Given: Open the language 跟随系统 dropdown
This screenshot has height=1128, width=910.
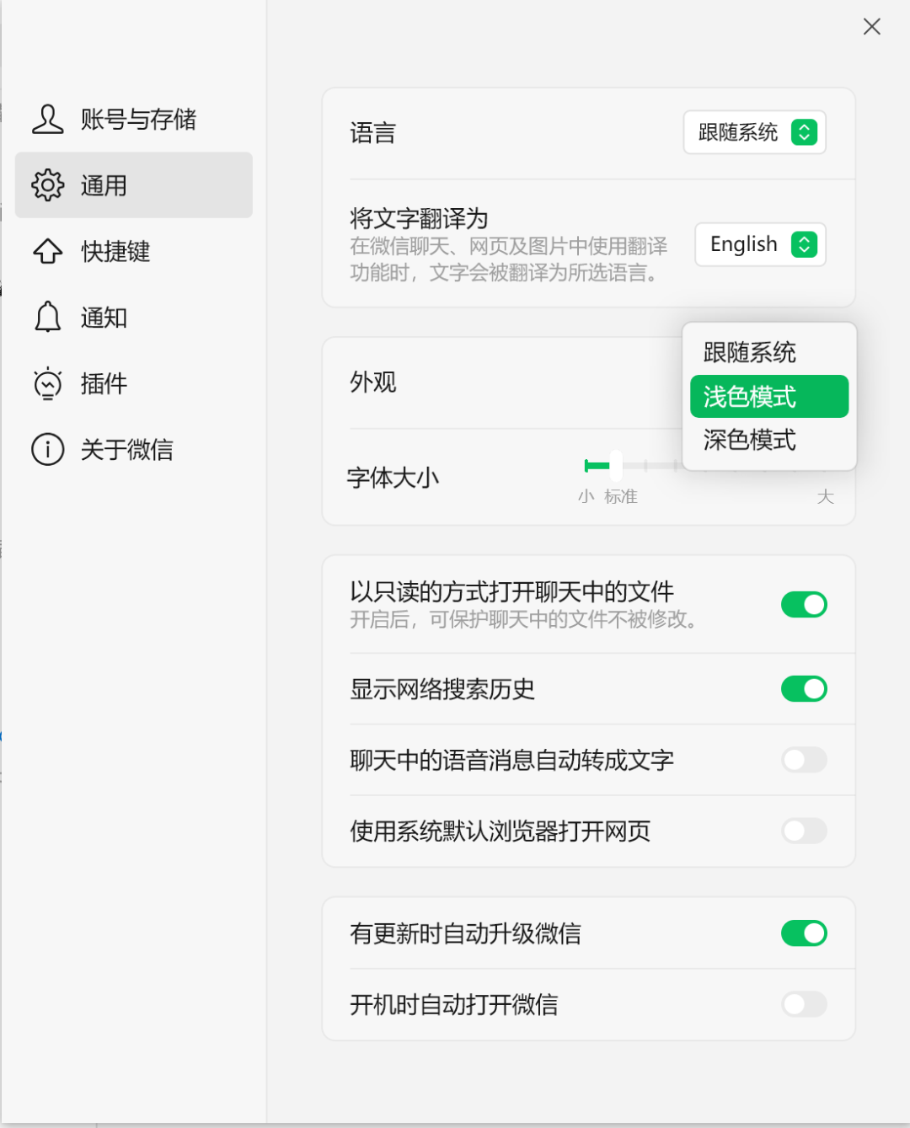Looking at the screenshot, I should [754, 132].
